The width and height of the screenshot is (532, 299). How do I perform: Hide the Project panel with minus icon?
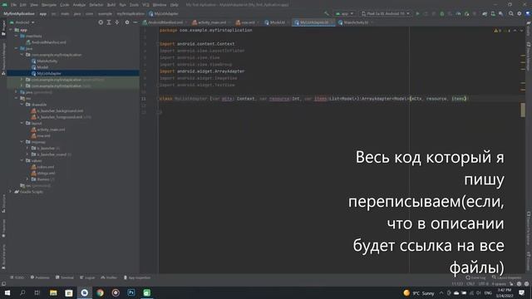pyautogui.click(x=135, y=22)
